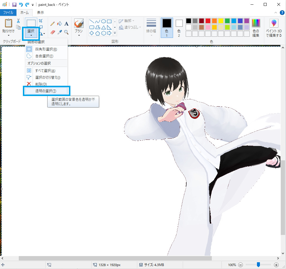Viewport: 286px width, 269px height.
Task: Activate 色 2 background color box
Action: (x=179, y=28)
